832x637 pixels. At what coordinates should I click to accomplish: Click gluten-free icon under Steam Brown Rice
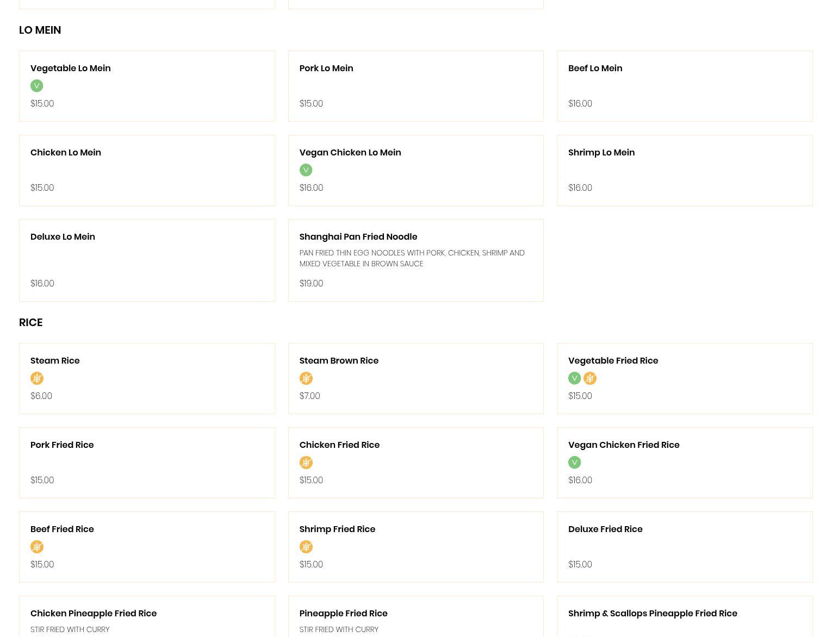pyautogui.click(x=306, y=378)
